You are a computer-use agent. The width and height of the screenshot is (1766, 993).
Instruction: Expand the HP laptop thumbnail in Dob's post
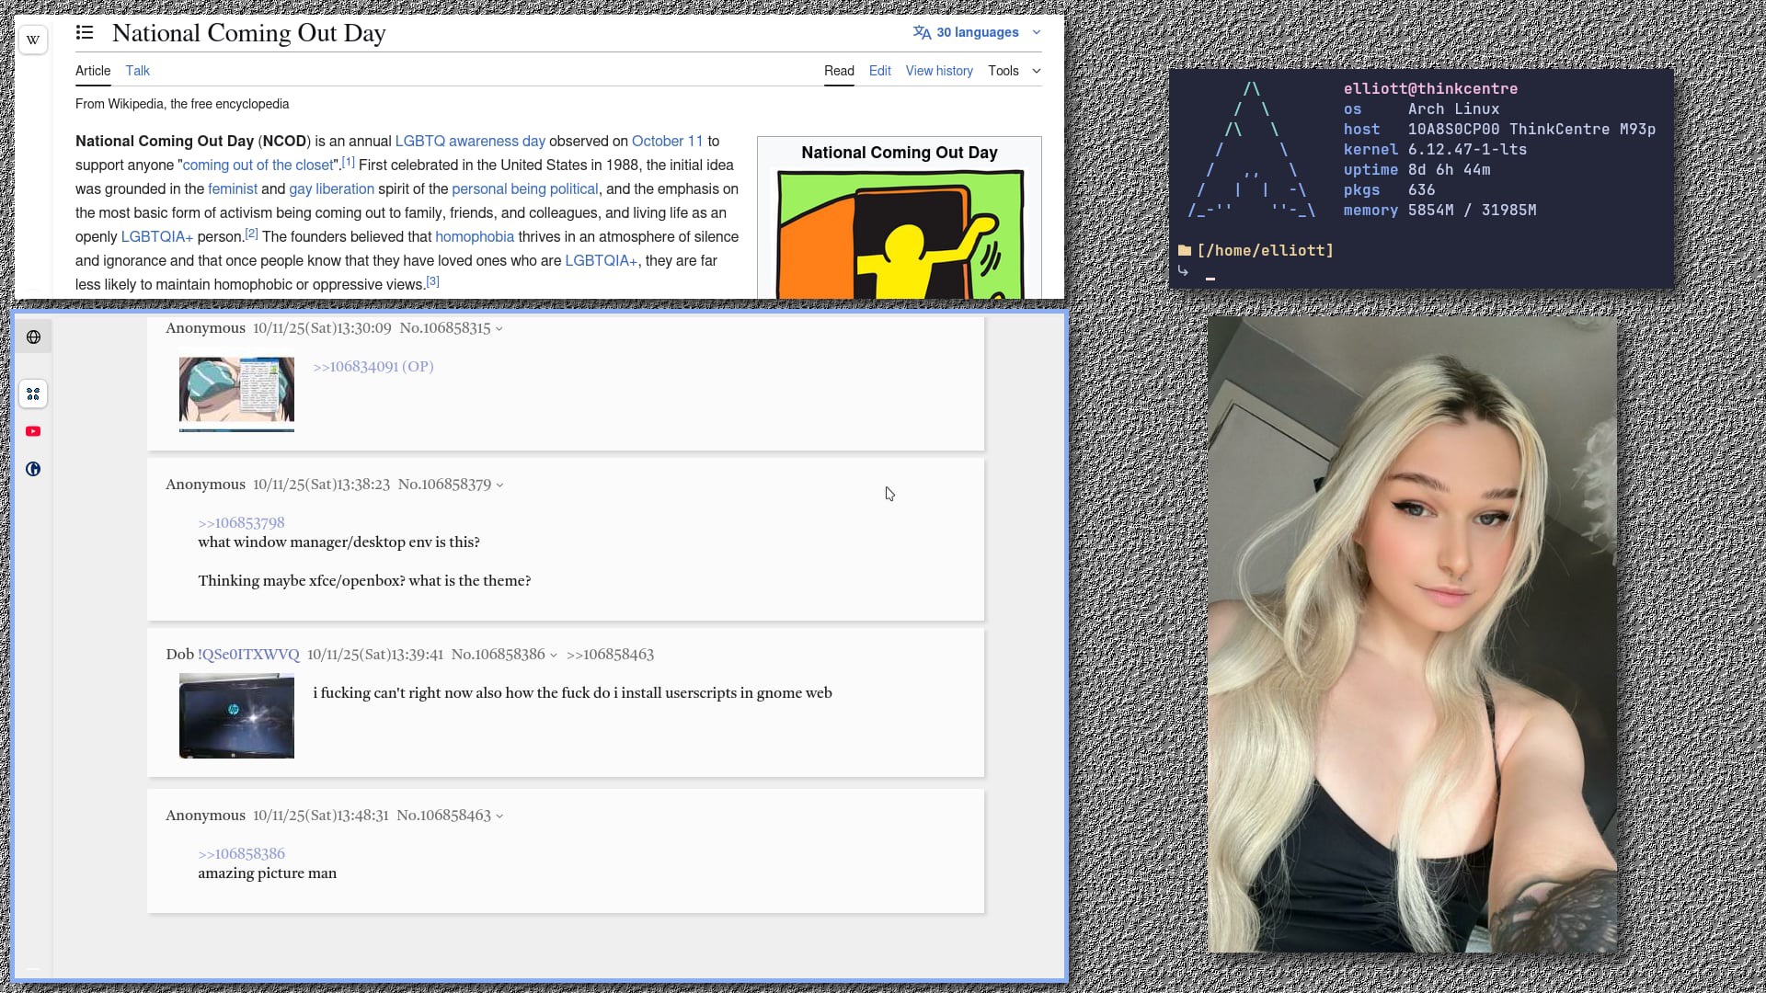236,716
